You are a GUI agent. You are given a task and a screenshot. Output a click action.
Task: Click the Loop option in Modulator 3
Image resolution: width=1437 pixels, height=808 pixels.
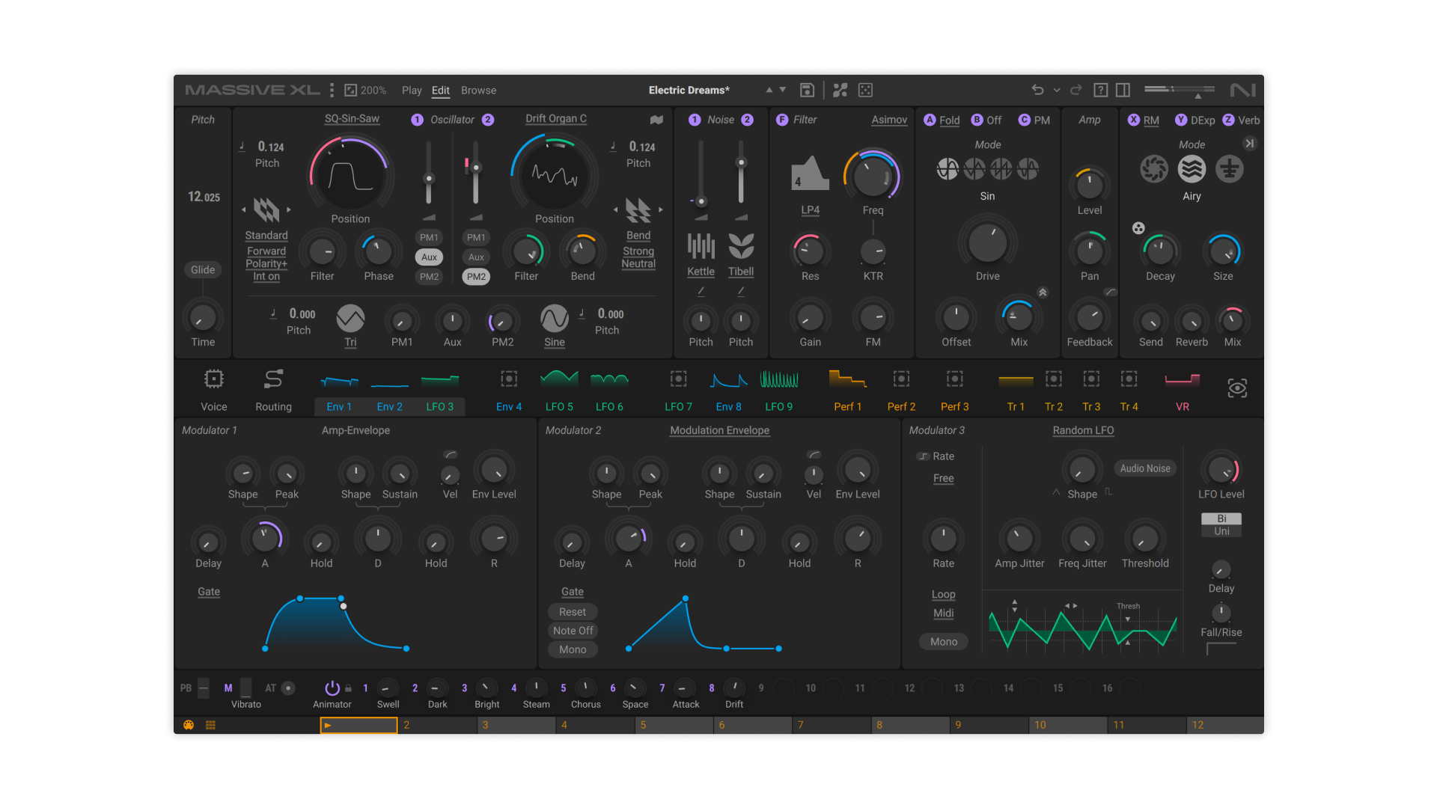(x=943, y=595)
